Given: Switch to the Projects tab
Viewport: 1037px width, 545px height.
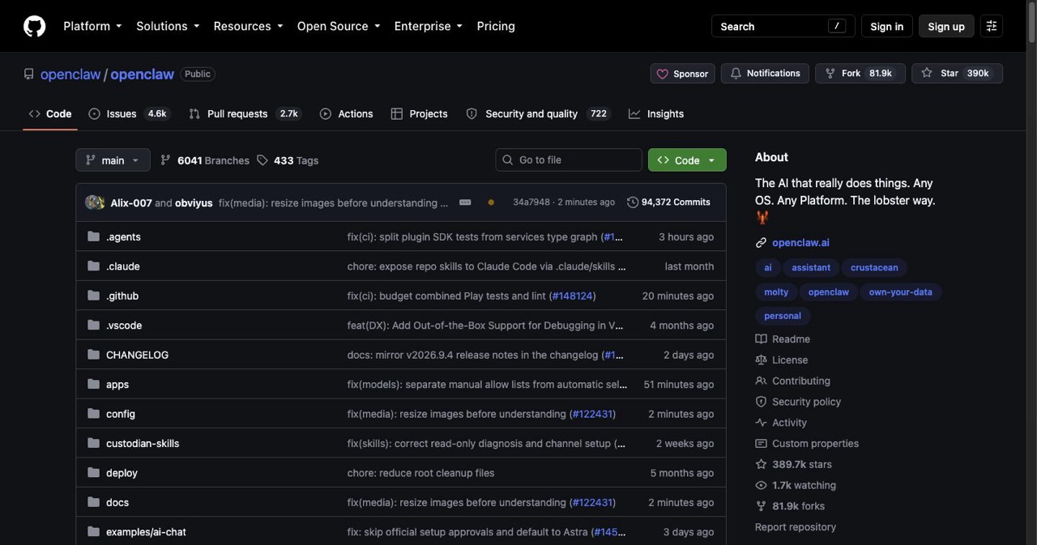Looking at the screenshot, I should (x=420, y=114).
